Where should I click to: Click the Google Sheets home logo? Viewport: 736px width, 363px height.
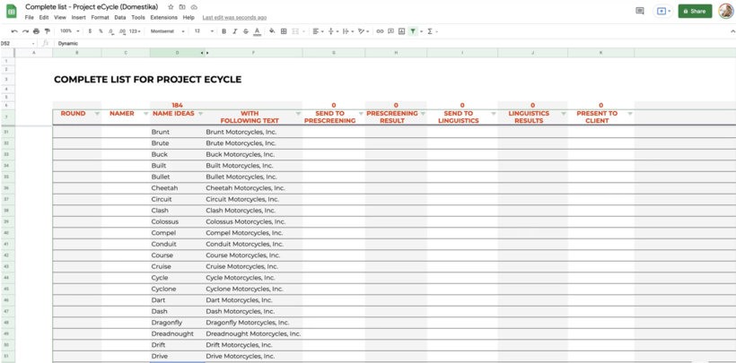pos(11,11)
